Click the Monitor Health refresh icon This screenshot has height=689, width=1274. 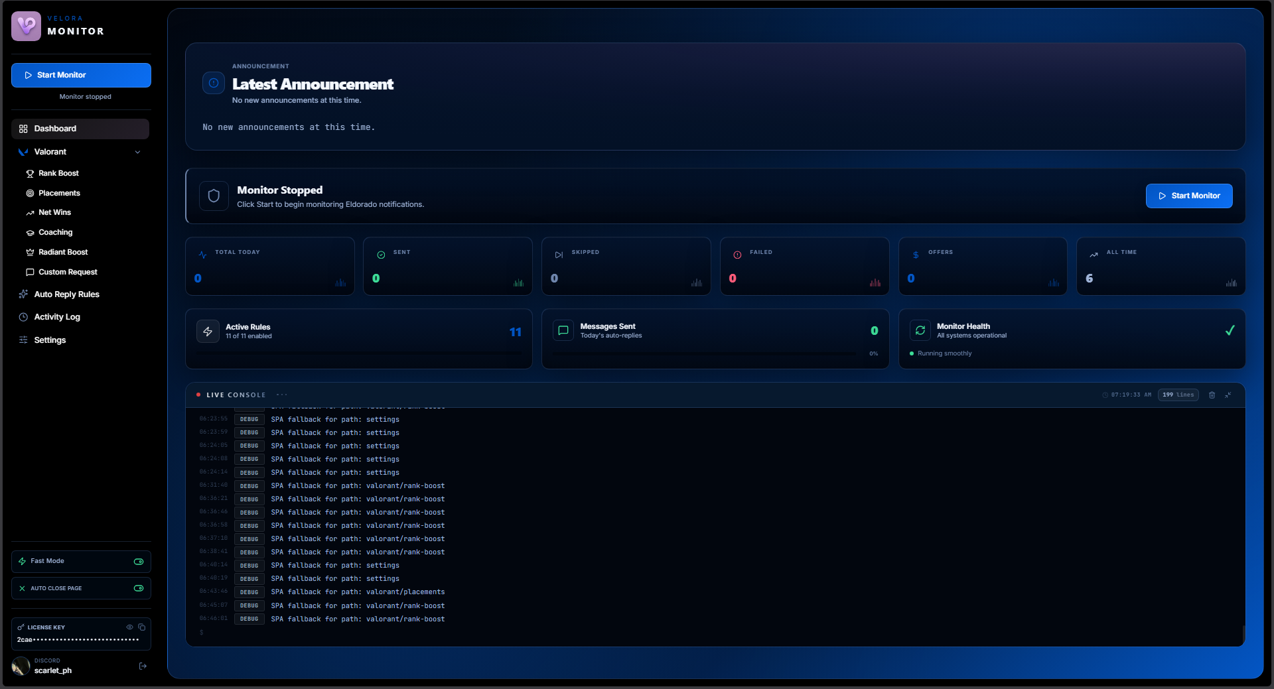tap(920, 330)
